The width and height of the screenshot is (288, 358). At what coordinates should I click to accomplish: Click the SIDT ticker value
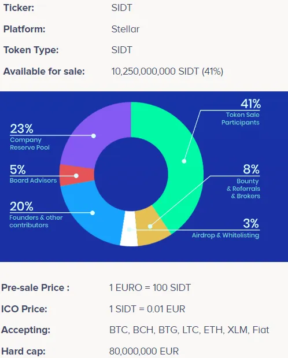coord(121,8)
